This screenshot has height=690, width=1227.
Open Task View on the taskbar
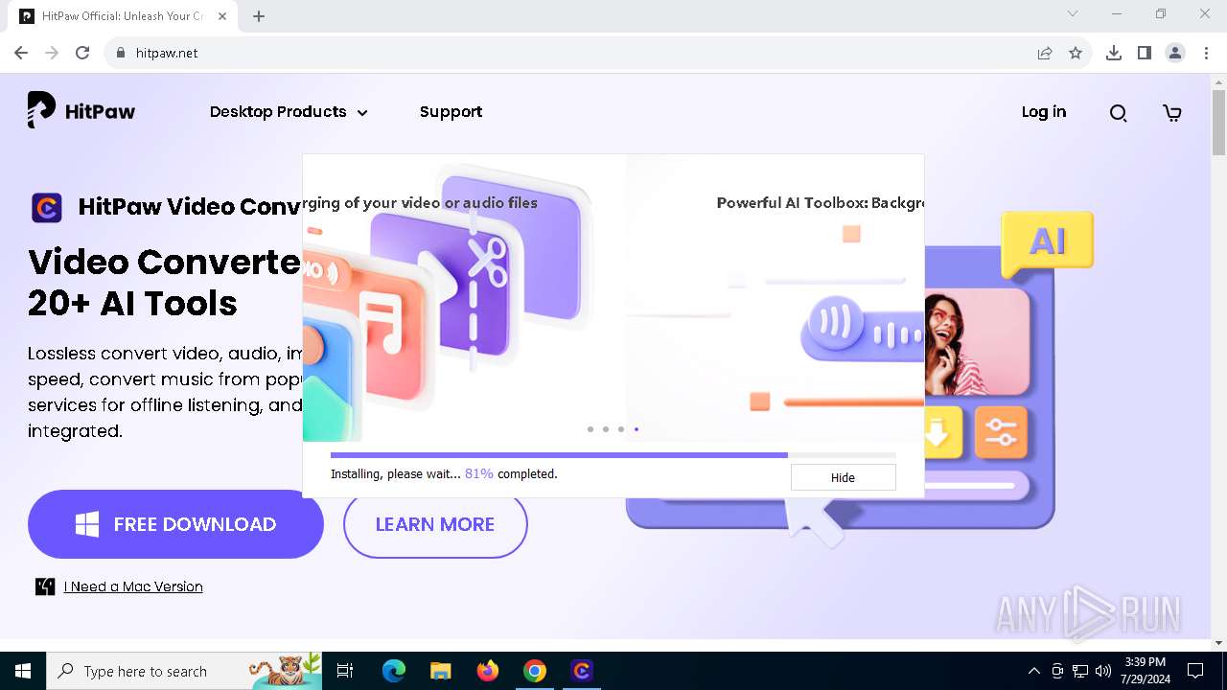point(345,671)
